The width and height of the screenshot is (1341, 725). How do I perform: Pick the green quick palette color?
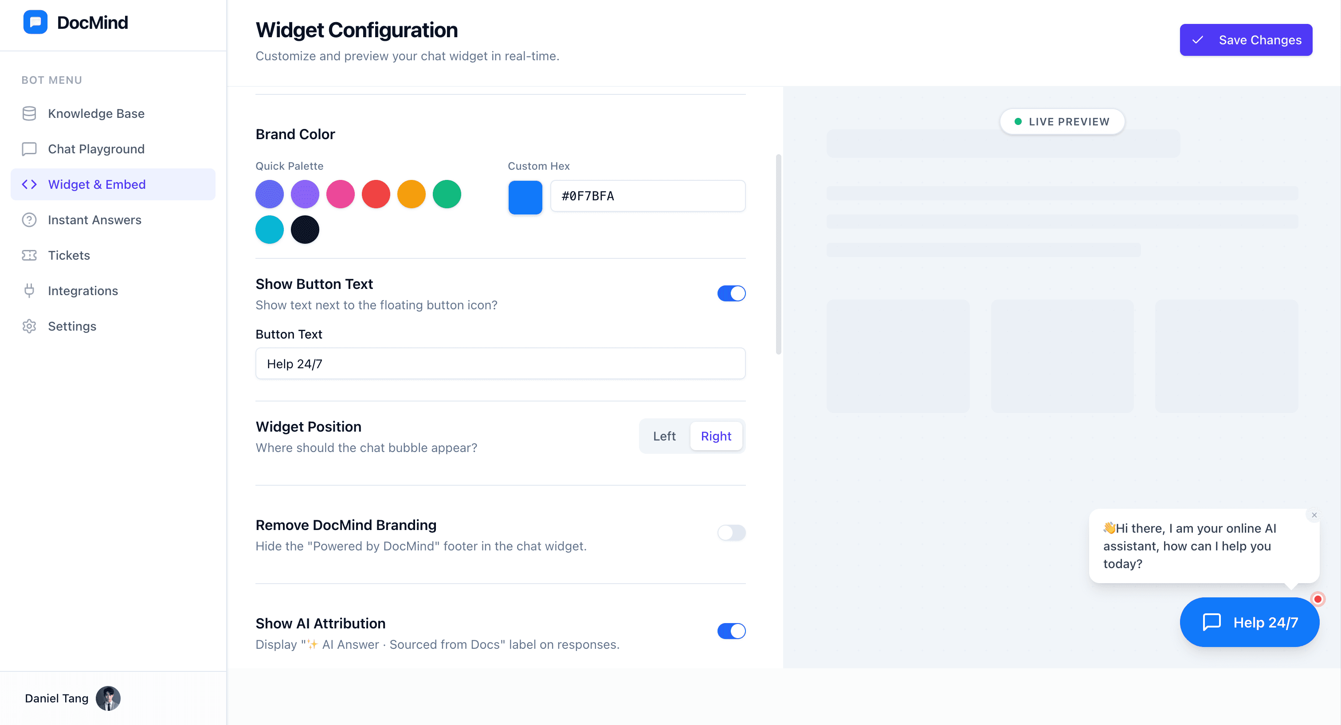[447, 194]
